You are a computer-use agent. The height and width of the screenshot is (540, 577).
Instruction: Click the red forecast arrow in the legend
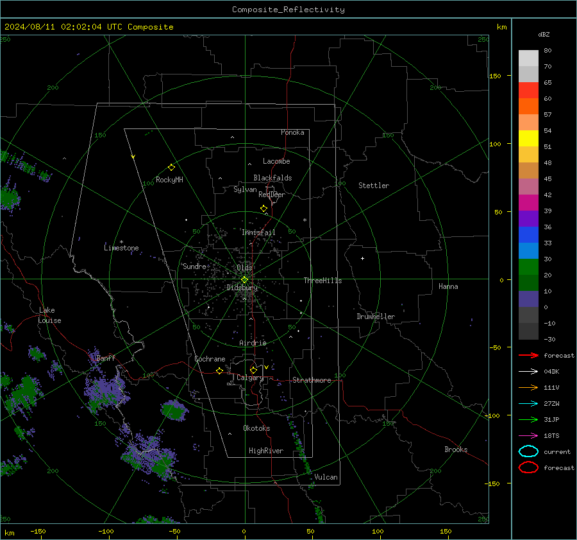pyautogui.click(x=528, y=355)
